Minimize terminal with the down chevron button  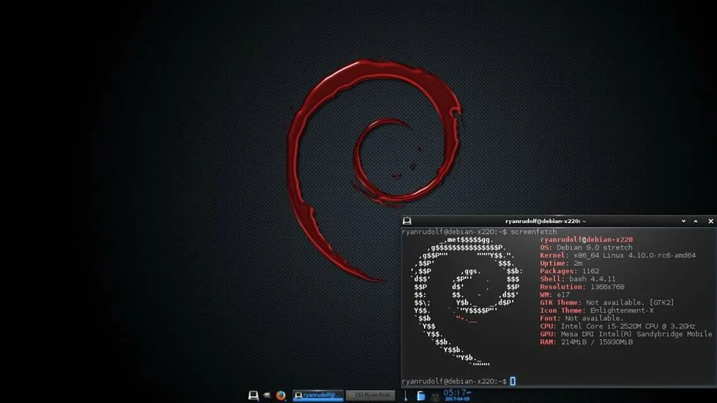pos(684,221)
